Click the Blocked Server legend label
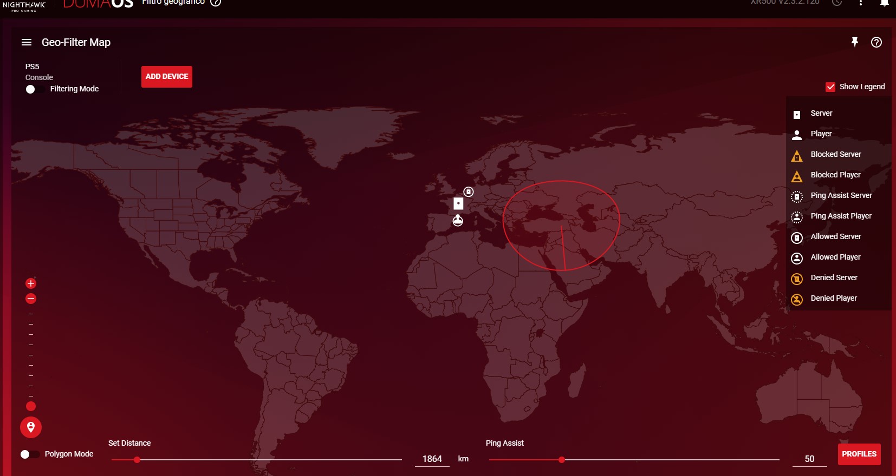896x476 pixels. (x=836, y=154)
